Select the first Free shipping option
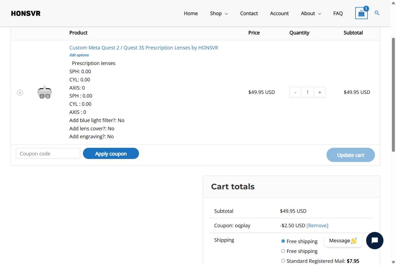Image resolution: width=396 pixels, height=265 pixels. click(283, 241)
